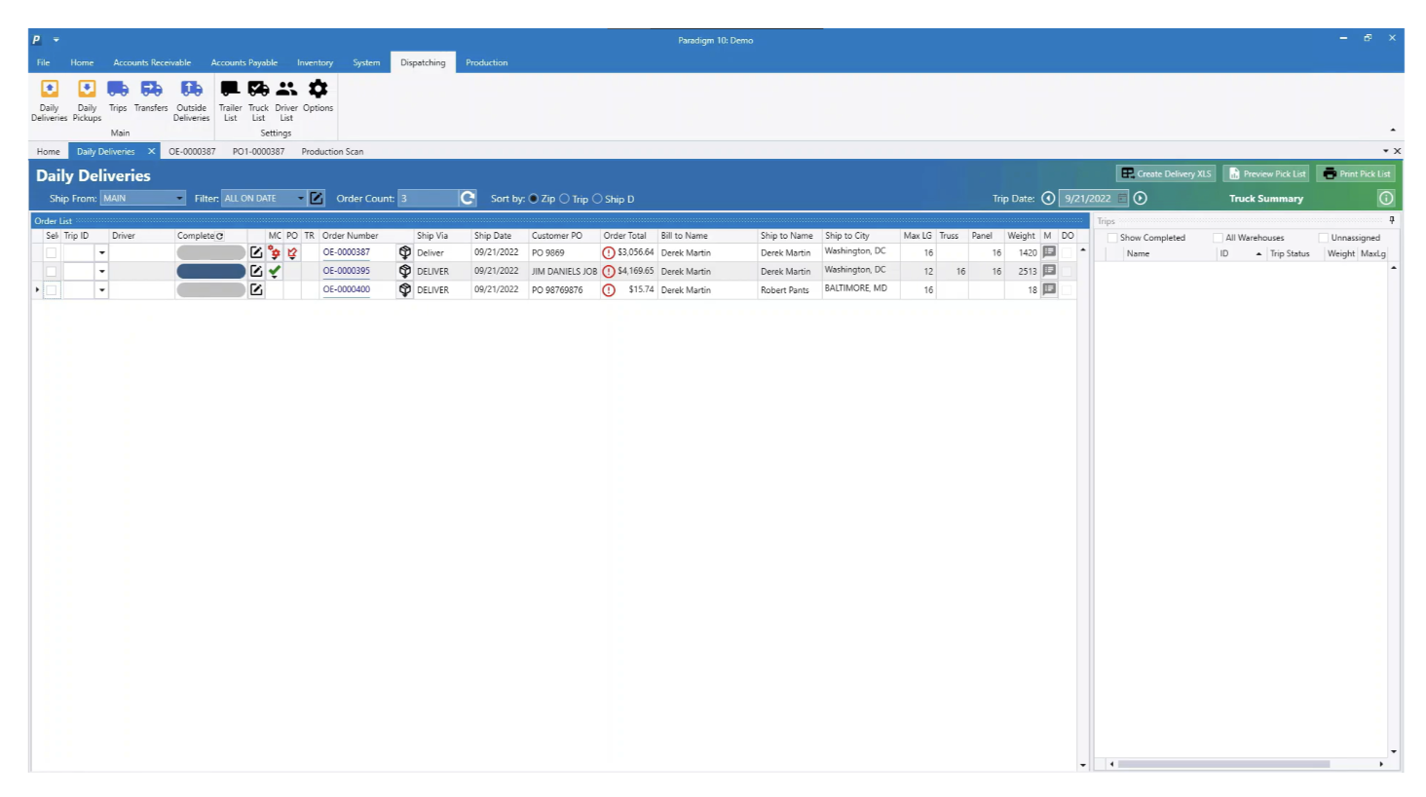Open the Filter ALL ON DATE dropdown
The height and width of the screenshot is (797, 1426).
click(x=300, y=199)
